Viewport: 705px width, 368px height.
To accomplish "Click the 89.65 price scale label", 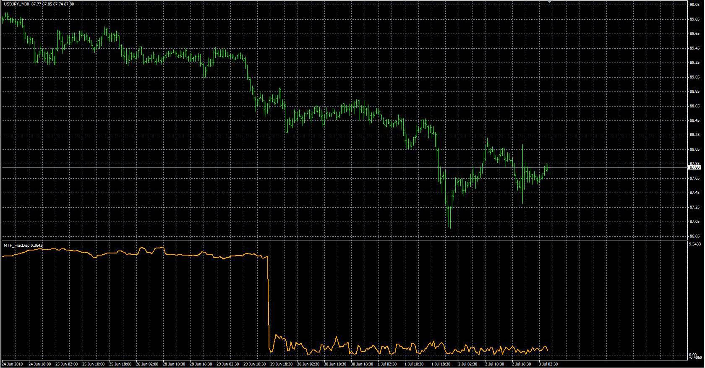I will (695, 34).
